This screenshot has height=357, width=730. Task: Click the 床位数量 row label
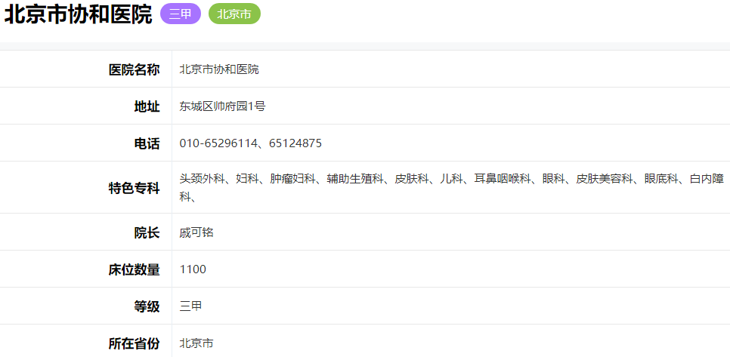click(x=134, y=269)
